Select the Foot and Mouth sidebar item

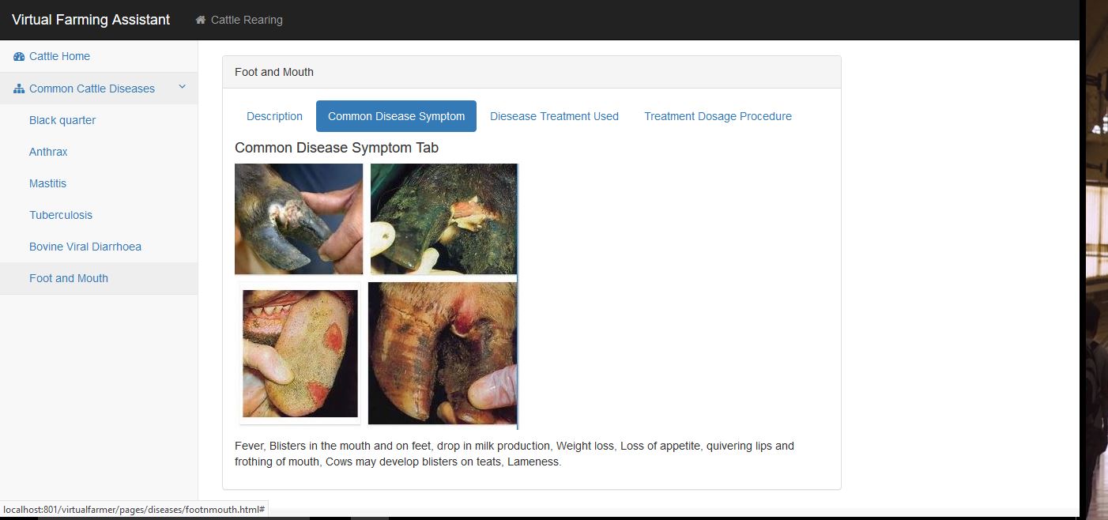[x=69, y=278]
